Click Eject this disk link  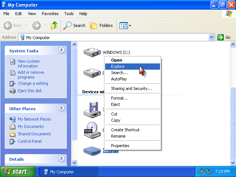coord(30,91)
